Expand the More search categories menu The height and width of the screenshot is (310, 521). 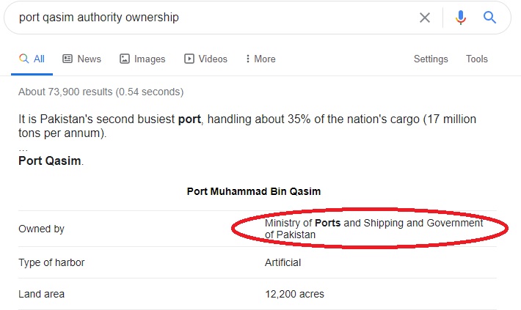(260, 59)
